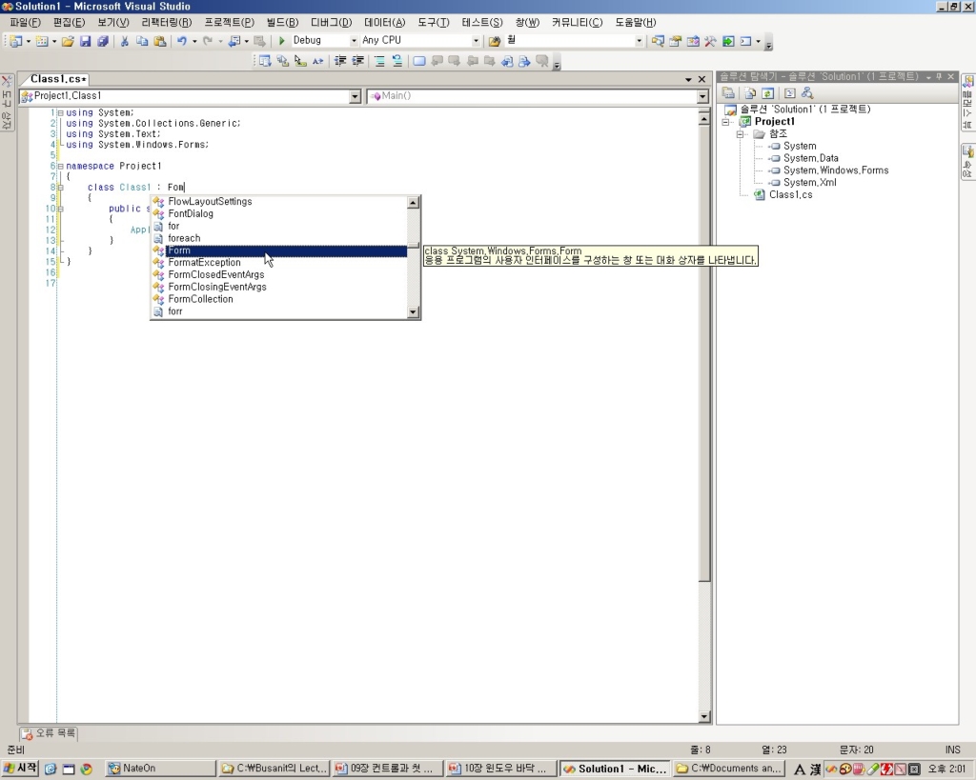
Task: Click View Class Diagram in Solution Explorer
Action: tap(807, 93)
